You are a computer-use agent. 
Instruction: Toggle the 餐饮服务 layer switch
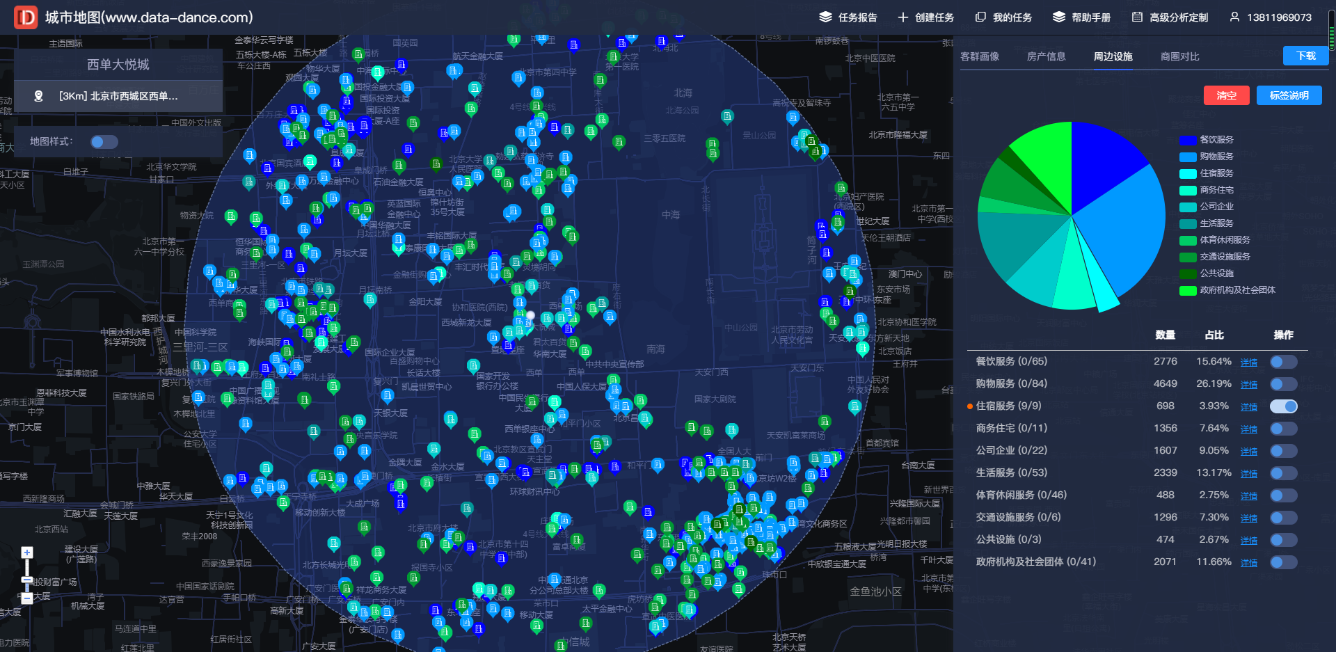tap(1283, 362)
